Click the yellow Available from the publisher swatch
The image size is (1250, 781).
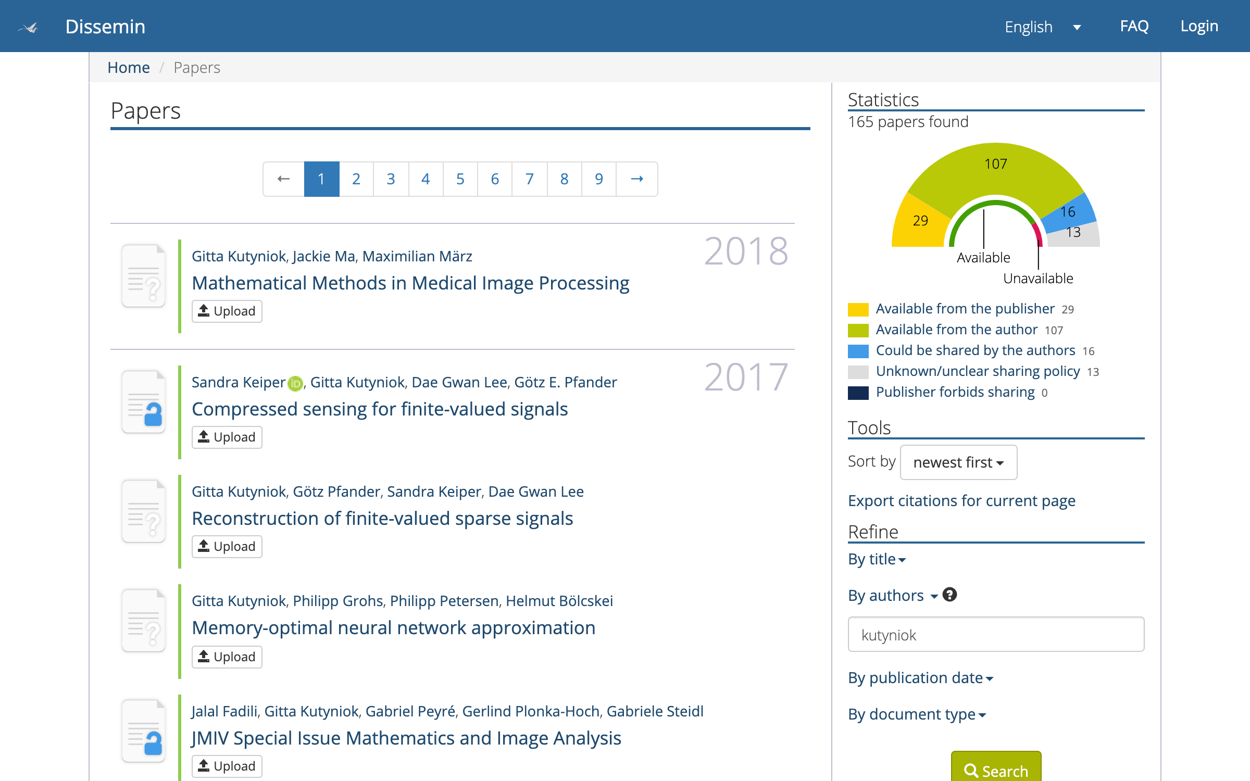pyautogui.click(x=858, y=309)
